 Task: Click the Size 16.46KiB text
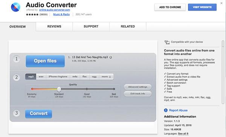(173, 129)
